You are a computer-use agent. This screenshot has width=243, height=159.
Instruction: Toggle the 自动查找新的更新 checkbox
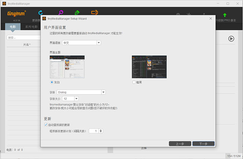pyautogui.click(x=46, y=125)
